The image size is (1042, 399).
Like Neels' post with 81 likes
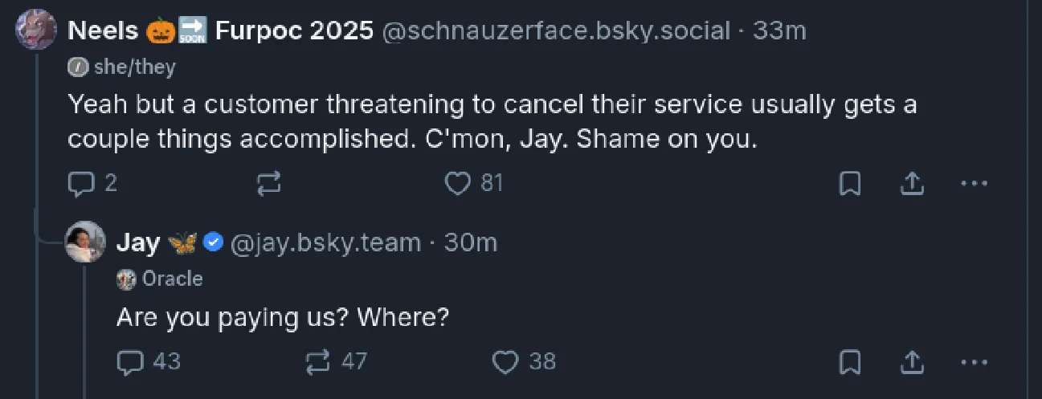(x=474, y=184)
